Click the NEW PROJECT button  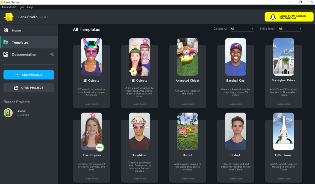coord(29,75)
